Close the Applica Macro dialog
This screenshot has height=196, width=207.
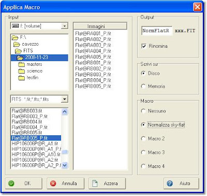(x=198, y=7)
